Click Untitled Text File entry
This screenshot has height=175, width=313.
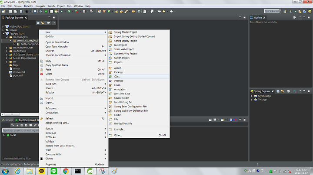point(139,123)
